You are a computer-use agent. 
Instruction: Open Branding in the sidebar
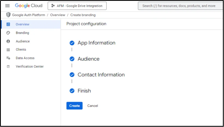[31, 33]
